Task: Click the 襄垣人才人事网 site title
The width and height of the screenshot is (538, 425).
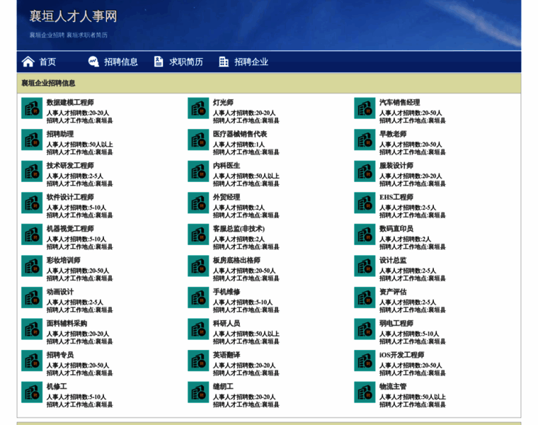Action: pyautogui.click(x=73, y=16)
